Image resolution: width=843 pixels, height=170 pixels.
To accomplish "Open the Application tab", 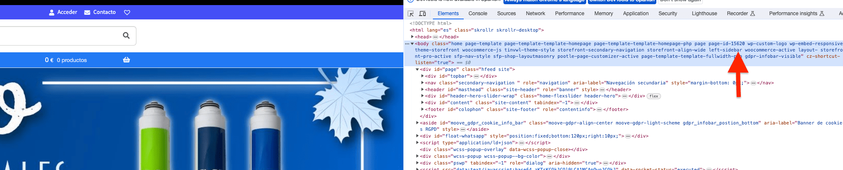I will coord(636,13).
